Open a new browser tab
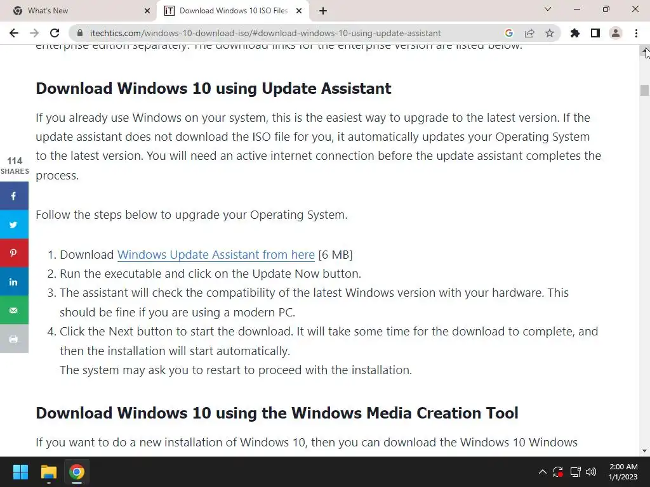650x487 pixels. point(323,11)
